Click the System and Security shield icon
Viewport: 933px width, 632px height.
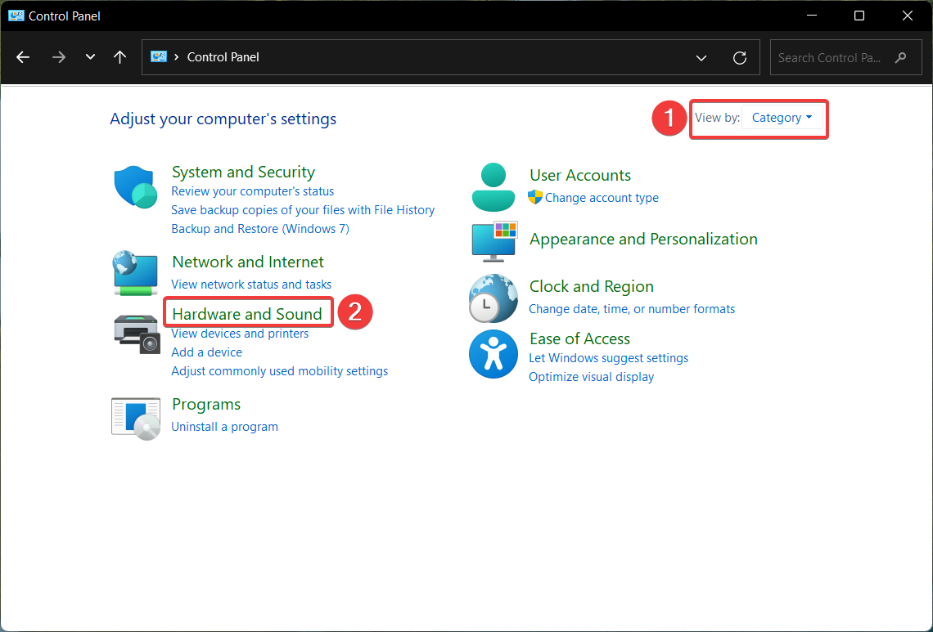tap(135, 187)
